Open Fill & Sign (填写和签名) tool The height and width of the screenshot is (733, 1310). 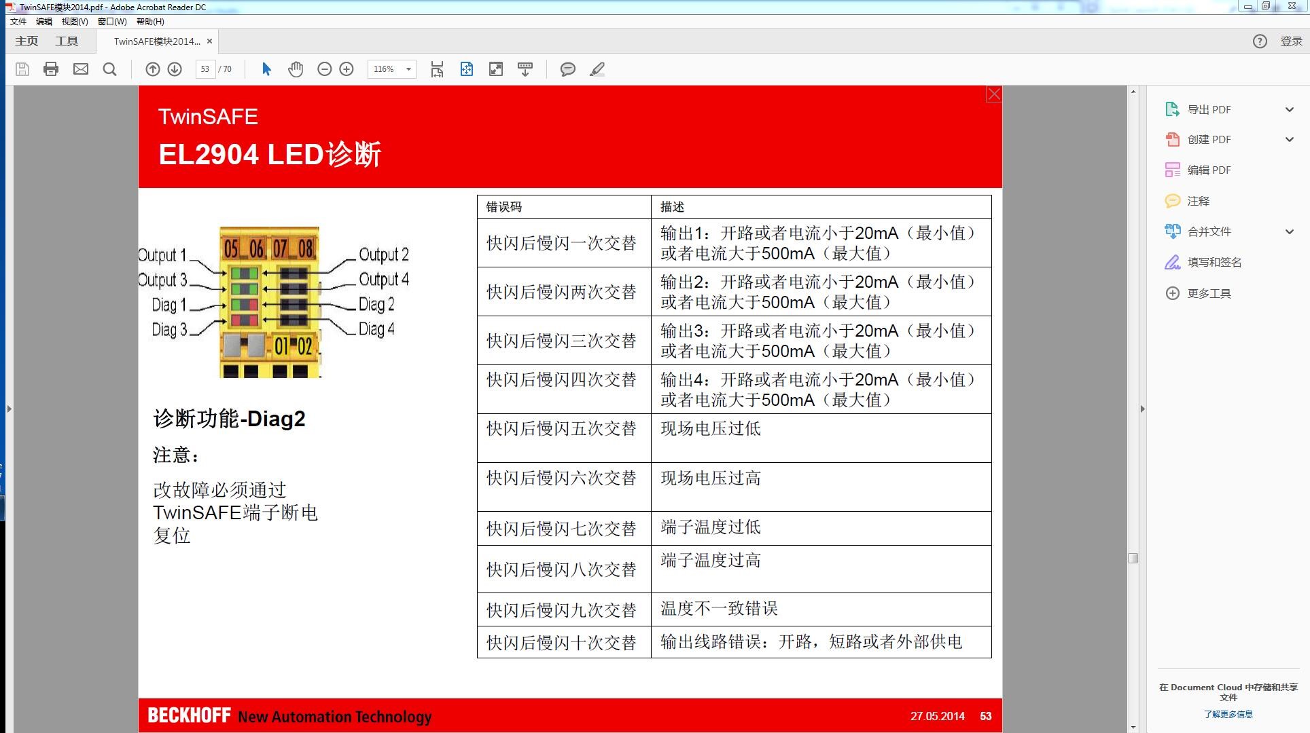(x=1214, y=262)
